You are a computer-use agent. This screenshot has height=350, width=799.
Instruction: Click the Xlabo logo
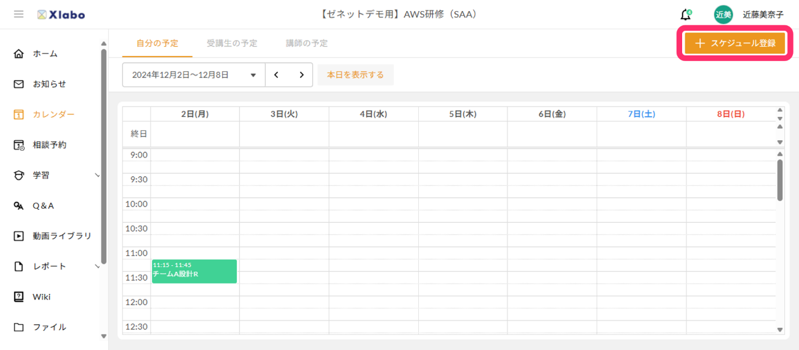61,14
